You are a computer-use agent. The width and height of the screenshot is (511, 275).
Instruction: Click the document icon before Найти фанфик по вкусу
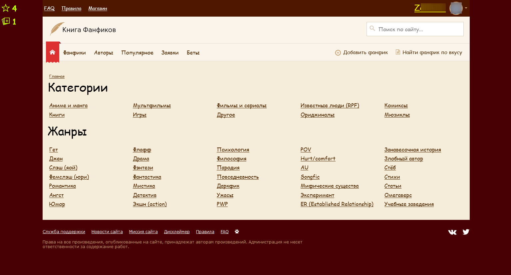click(397, 52)
